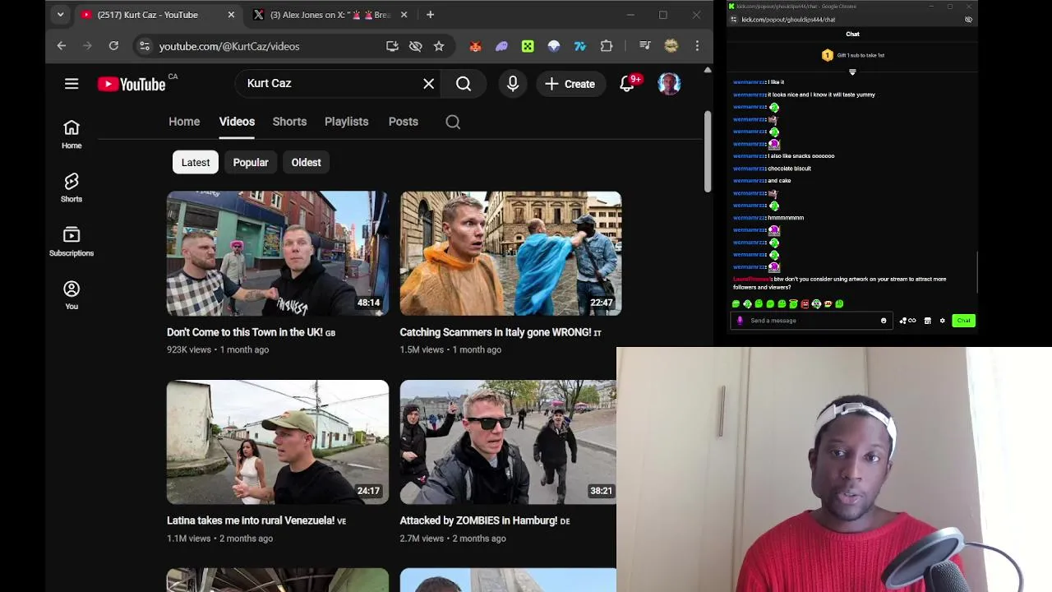The width and height of the screenshot is (1052, 592).
Task: Open Shorts in the left sidebar
Action: 72,187
